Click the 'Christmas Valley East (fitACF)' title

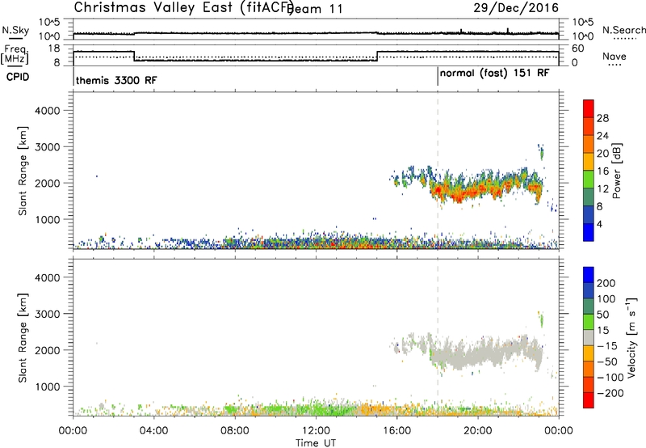183,8
